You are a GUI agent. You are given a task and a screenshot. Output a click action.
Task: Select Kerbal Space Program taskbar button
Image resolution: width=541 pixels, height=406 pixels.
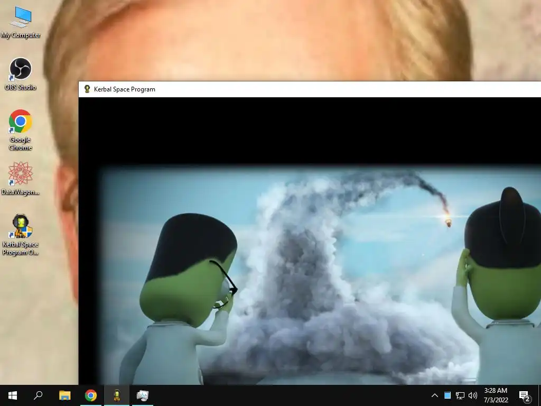click(117, 395)
